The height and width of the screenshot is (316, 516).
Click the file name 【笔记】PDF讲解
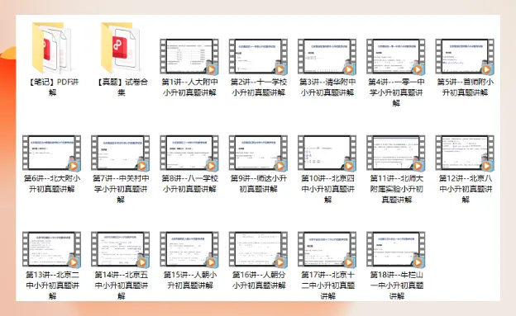coord(52,87)
